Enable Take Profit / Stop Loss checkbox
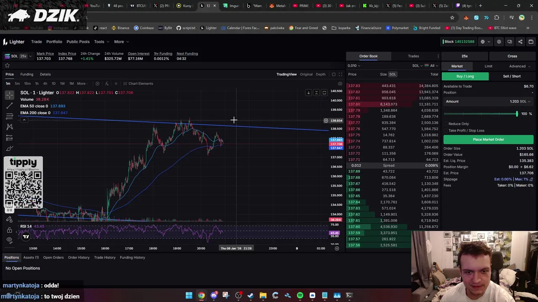The image size is (538, 302). coord(446,130)
